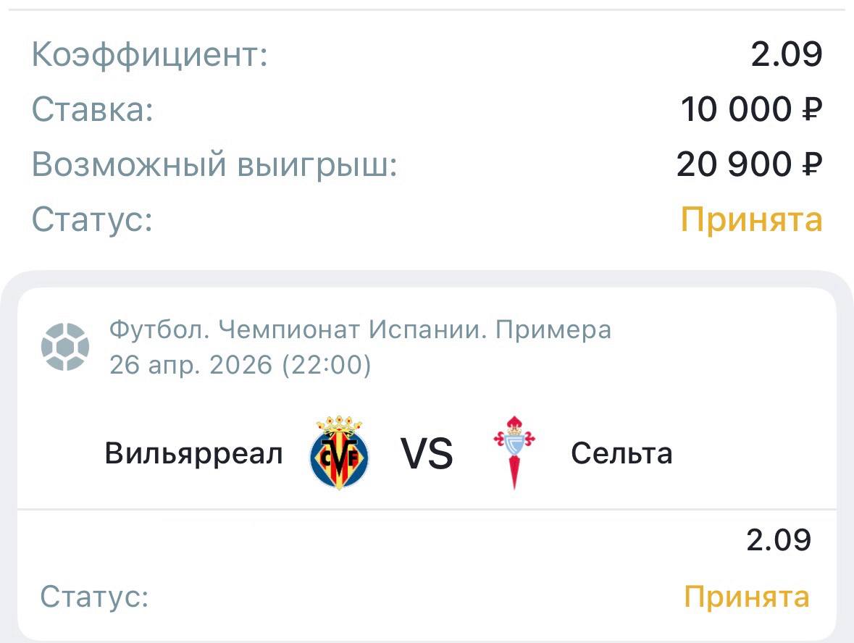Viewport: 854px width, 643px height.
Task: Select the Сельта team name
Action: click(x=621, y=454)
